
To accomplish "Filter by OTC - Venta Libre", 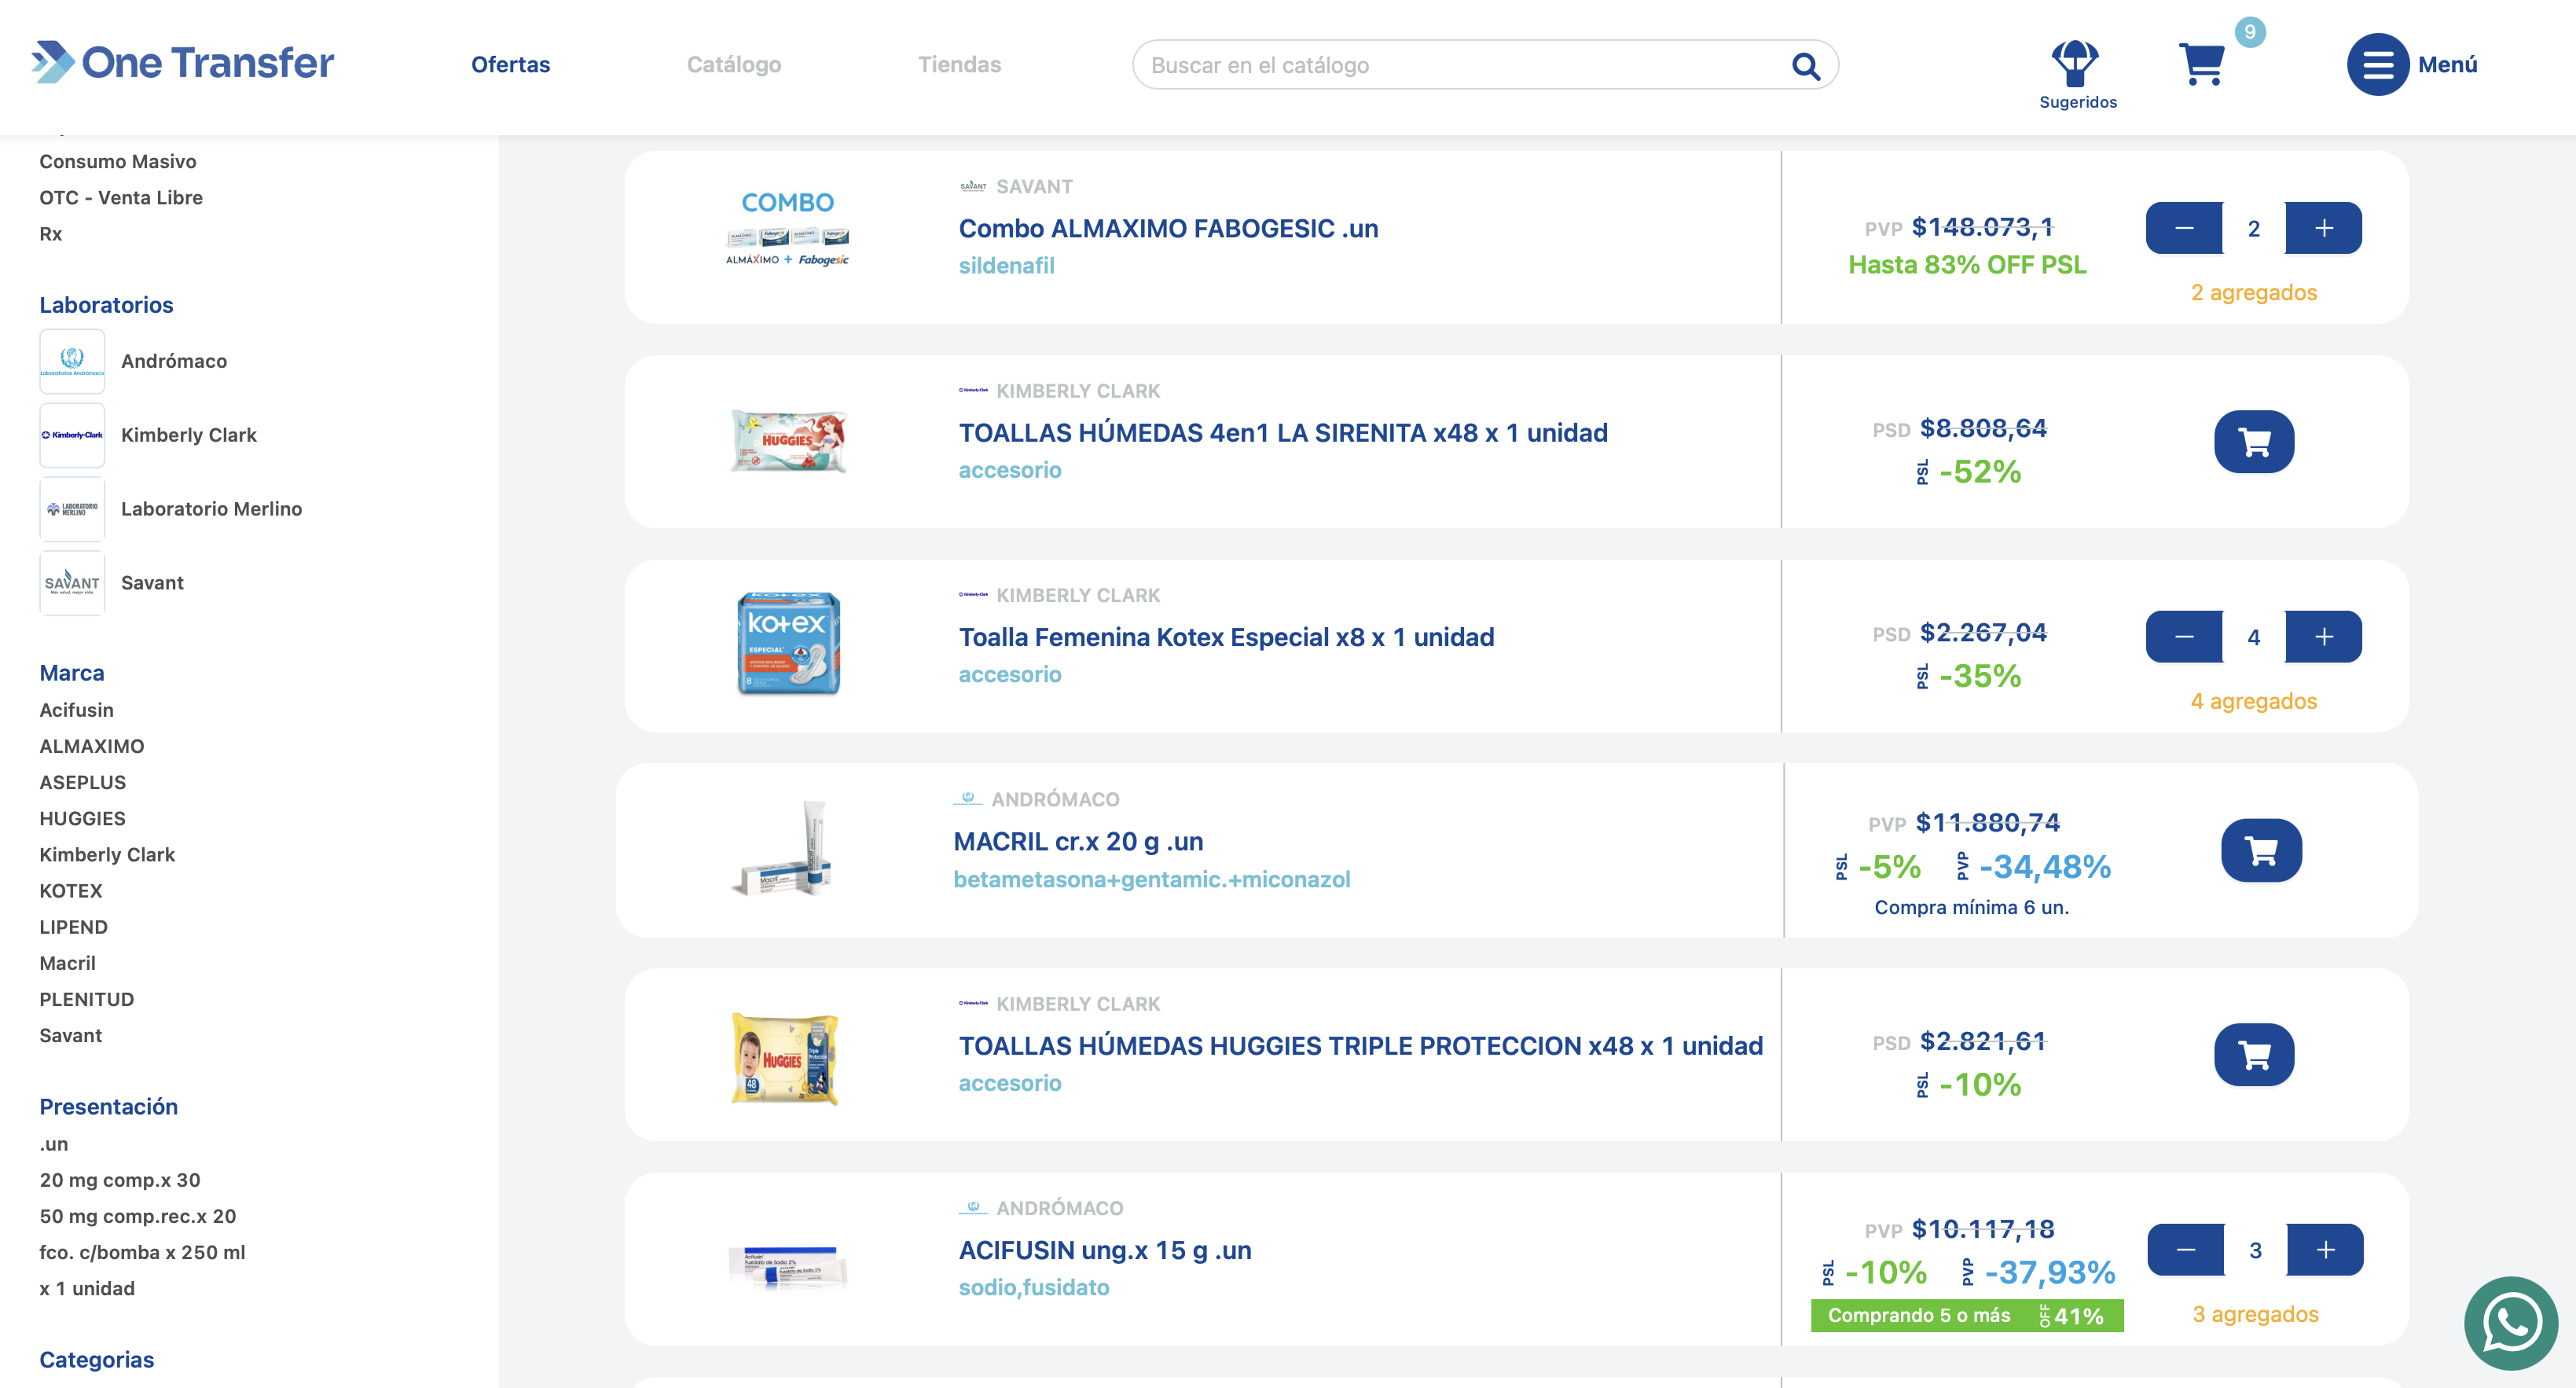I will coord(121,197).
